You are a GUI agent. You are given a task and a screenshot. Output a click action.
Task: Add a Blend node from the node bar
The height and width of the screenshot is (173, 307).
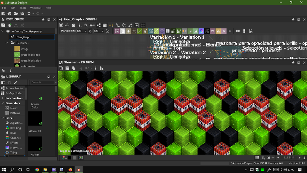tap(123, 31)
